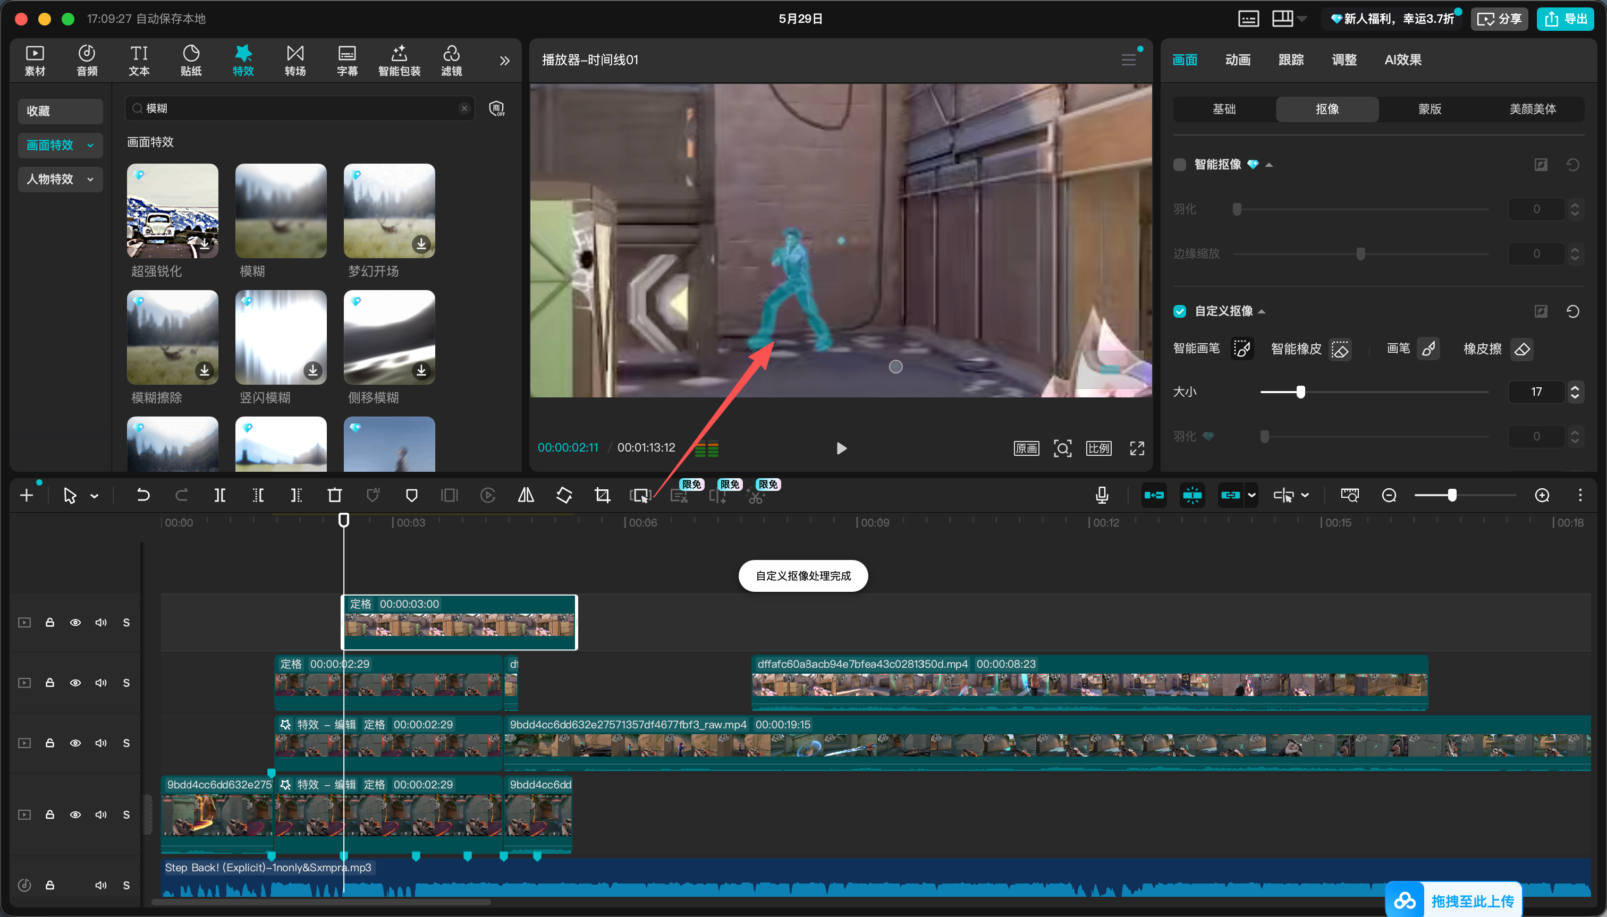Switch to the 转场 tab
Screen dimensions: 1607x917
[295, 61]
